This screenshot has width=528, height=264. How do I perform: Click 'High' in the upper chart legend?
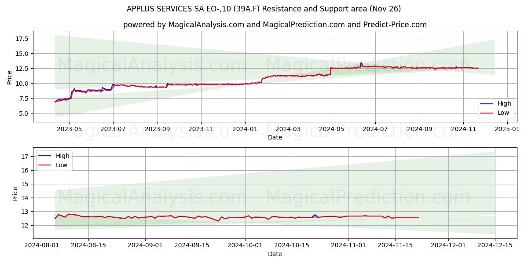504,104
